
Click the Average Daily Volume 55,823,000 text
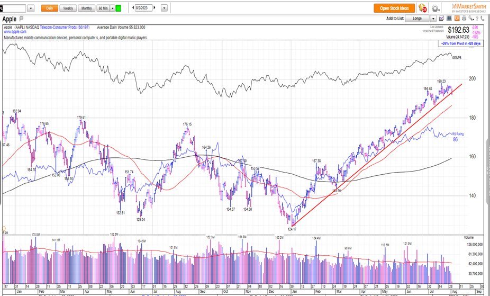pos(121,28)
